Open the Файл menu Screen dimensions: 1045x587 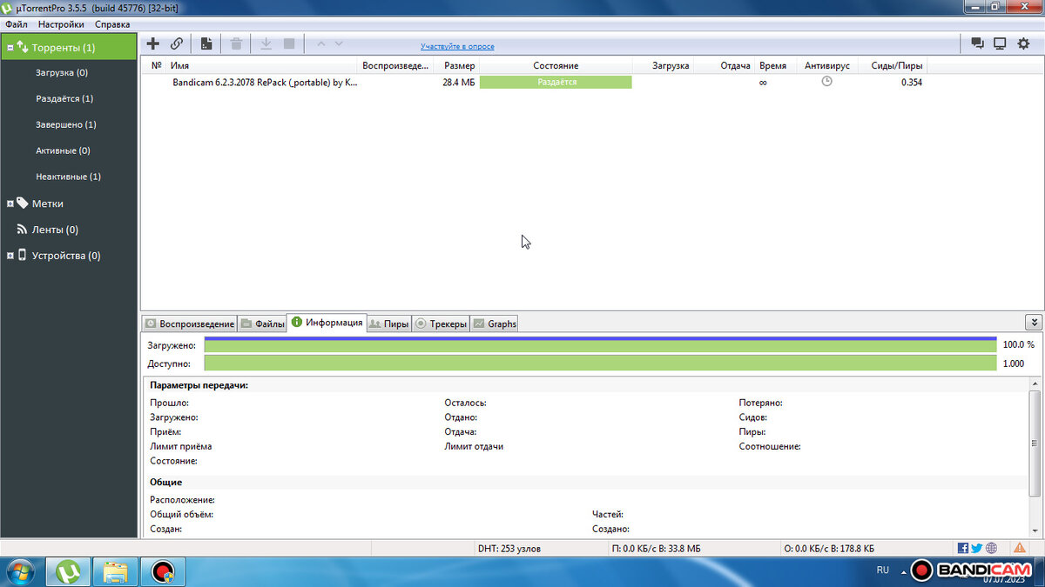coord(16,24)
